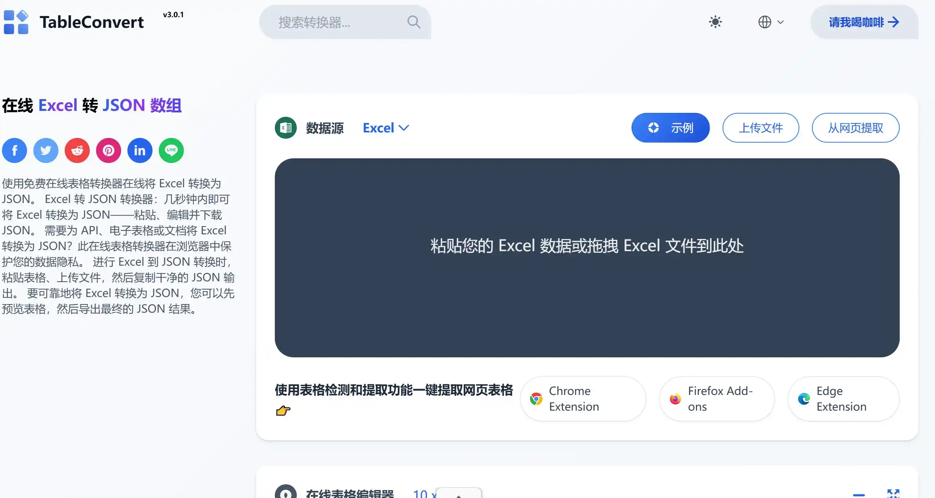This screenshot has height=498, width=935.
Task: Share the page on Reddit
Action: tap(77, 150)
